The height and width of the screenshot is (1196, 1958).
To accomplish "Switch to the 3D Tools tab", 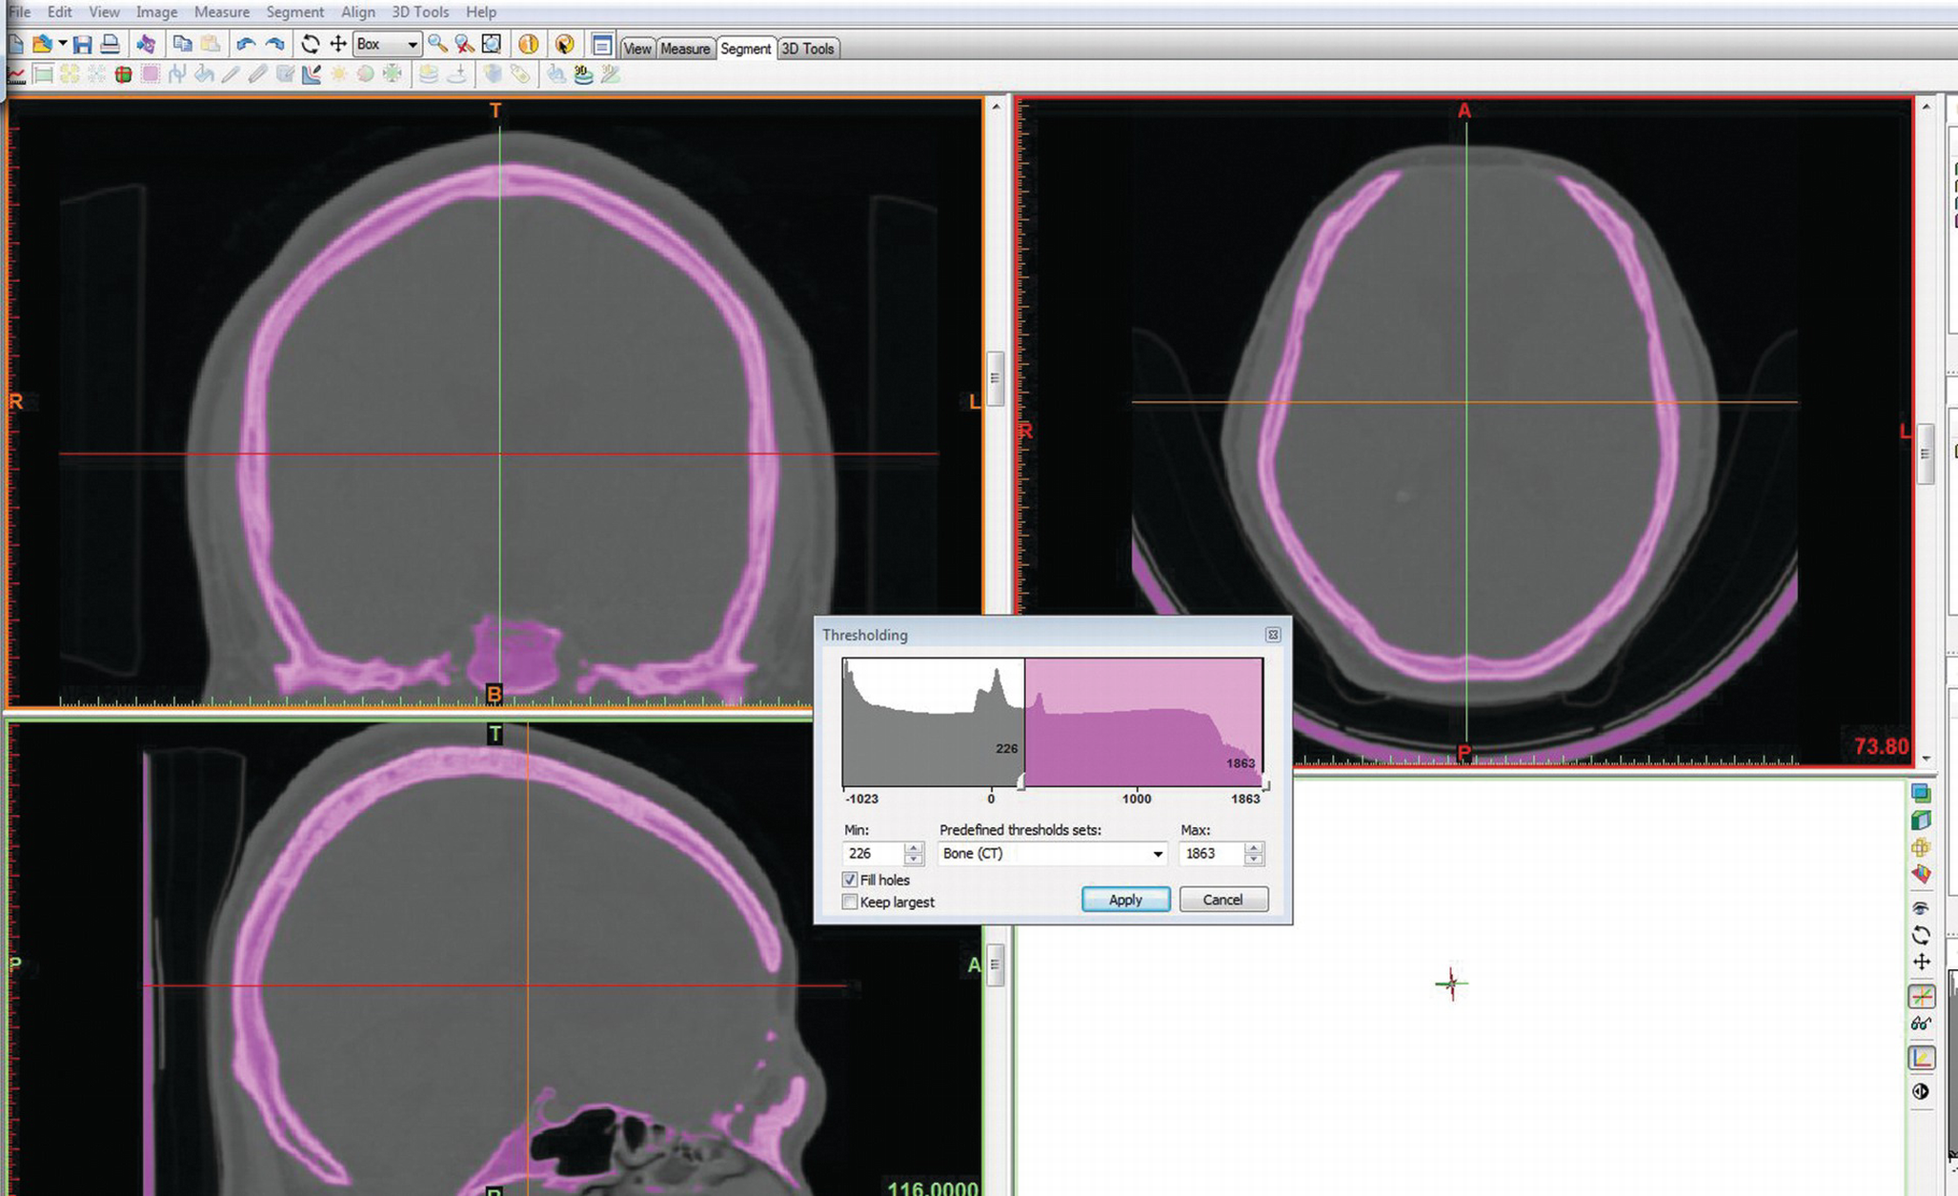I will pos(807,49).
